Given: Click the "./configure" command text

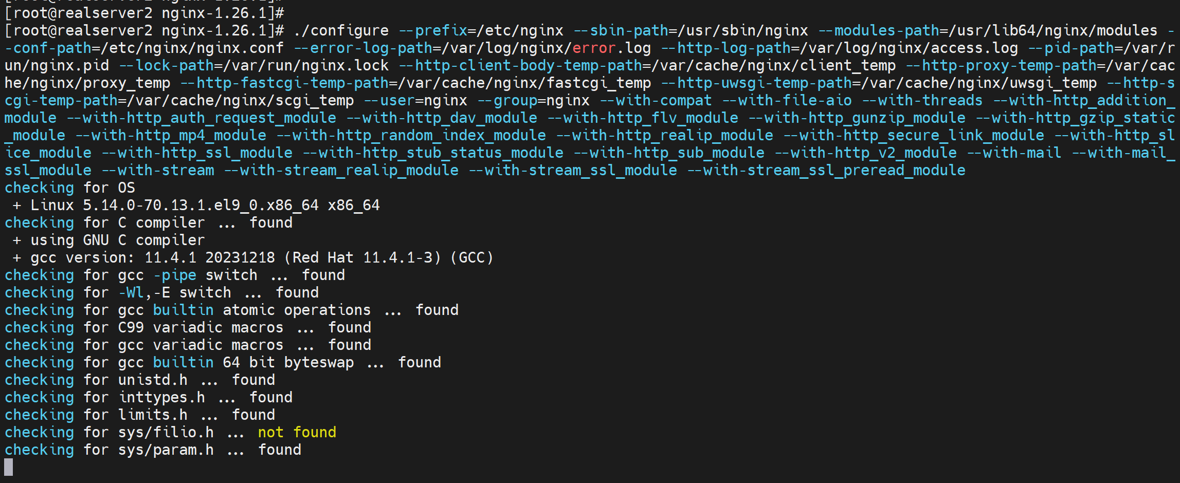Looking at the screenshot, I should coord(341,31).
